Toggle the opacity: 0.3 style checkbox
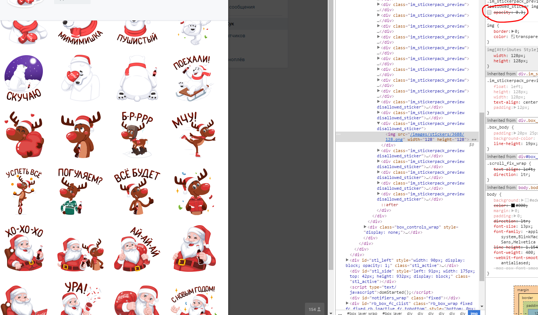The width and height of the screenshot is (538, 315). [x=489, y=12]
